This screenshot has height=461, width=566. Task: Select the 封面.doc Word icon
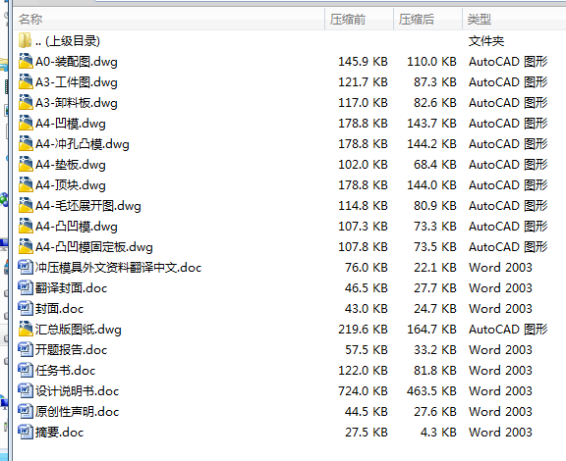point(26,308)
